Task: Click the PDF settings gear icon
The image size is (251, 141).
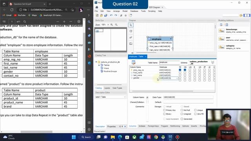Action: pyautogui.click(x=79, y=22)
